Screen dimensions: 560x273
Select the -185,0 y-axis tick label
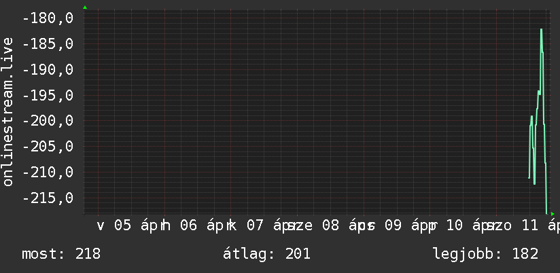coord(48,44)
